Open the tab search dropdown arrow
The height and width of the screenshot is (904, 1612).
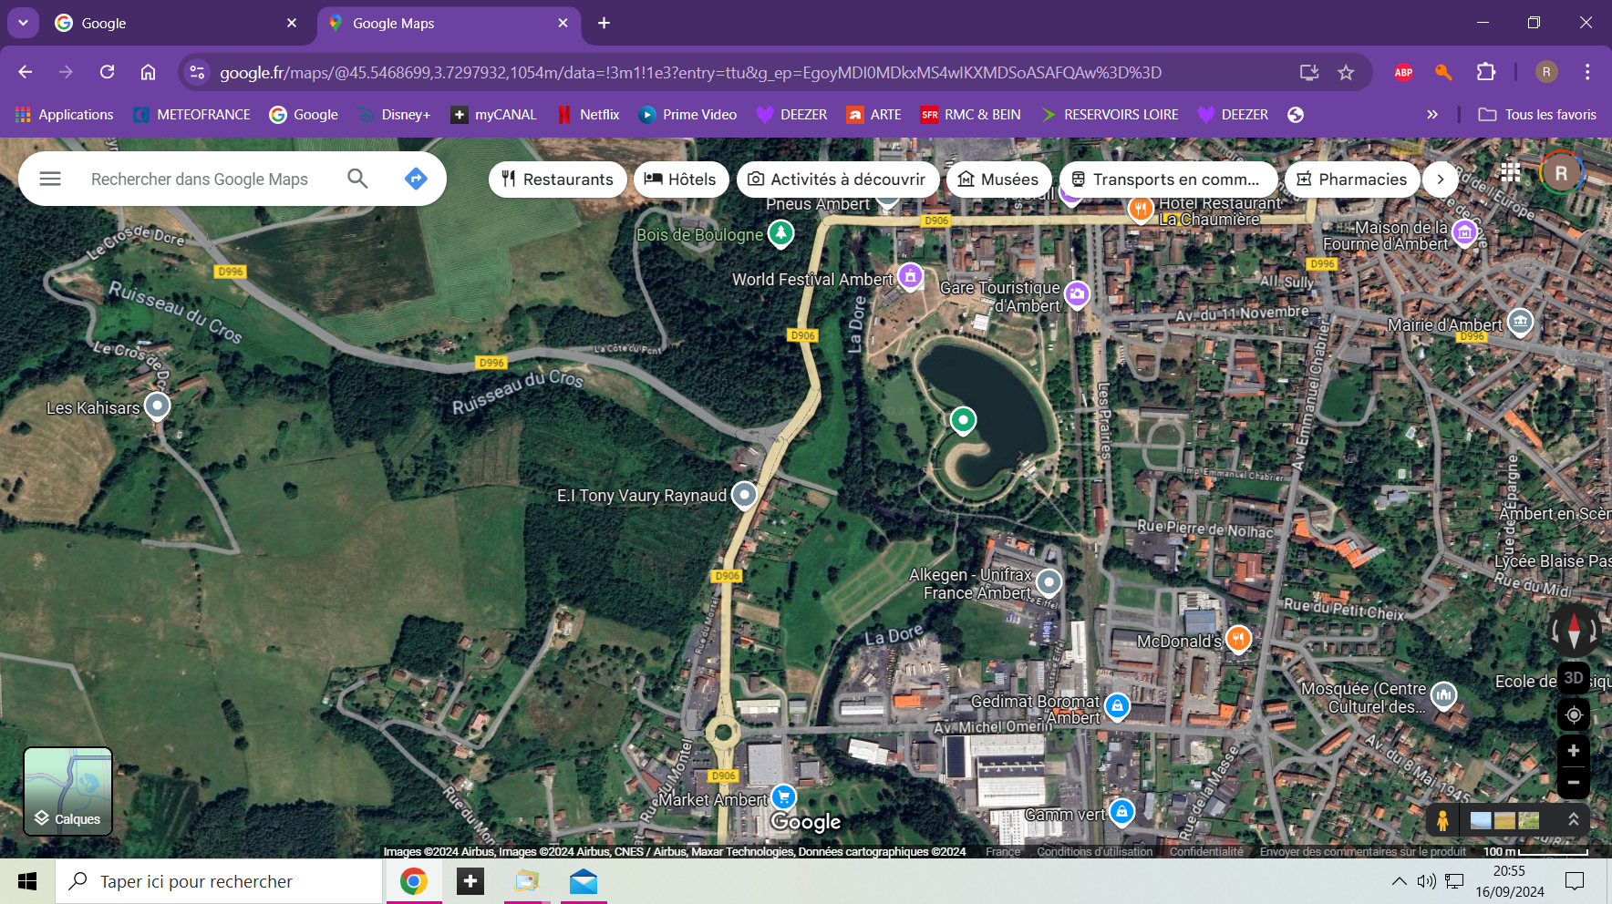pyautogui.click(x=23, y=23)
